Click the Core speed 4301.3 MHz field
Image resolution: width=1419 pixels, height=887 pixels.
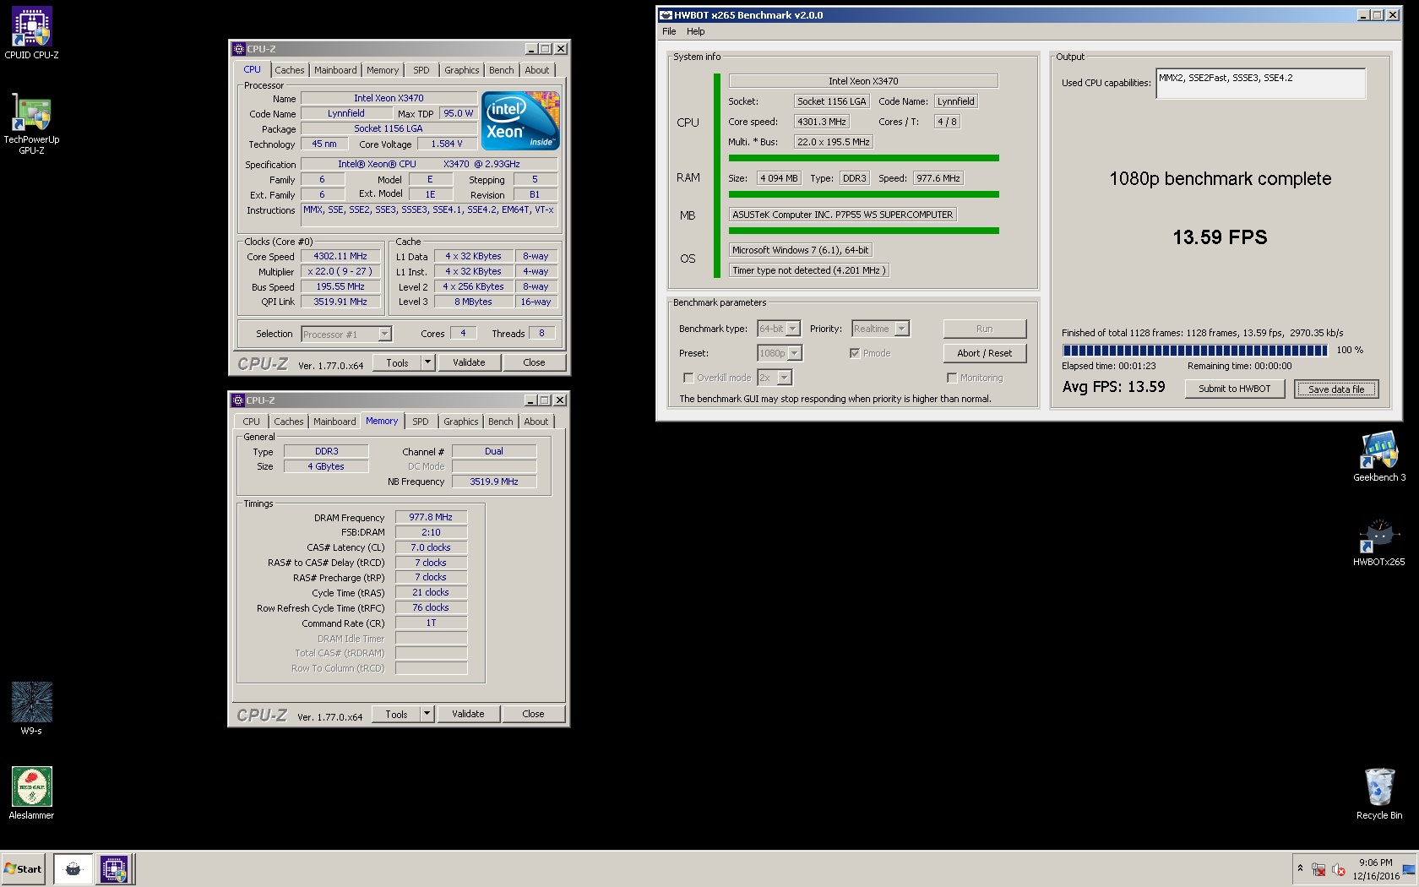click(822, 122)
